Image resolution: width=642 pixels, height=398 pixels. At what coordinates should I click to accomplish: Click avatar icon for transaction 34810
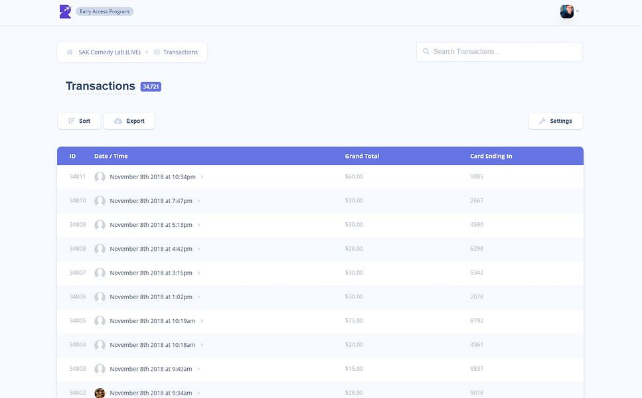pos(100,201)
